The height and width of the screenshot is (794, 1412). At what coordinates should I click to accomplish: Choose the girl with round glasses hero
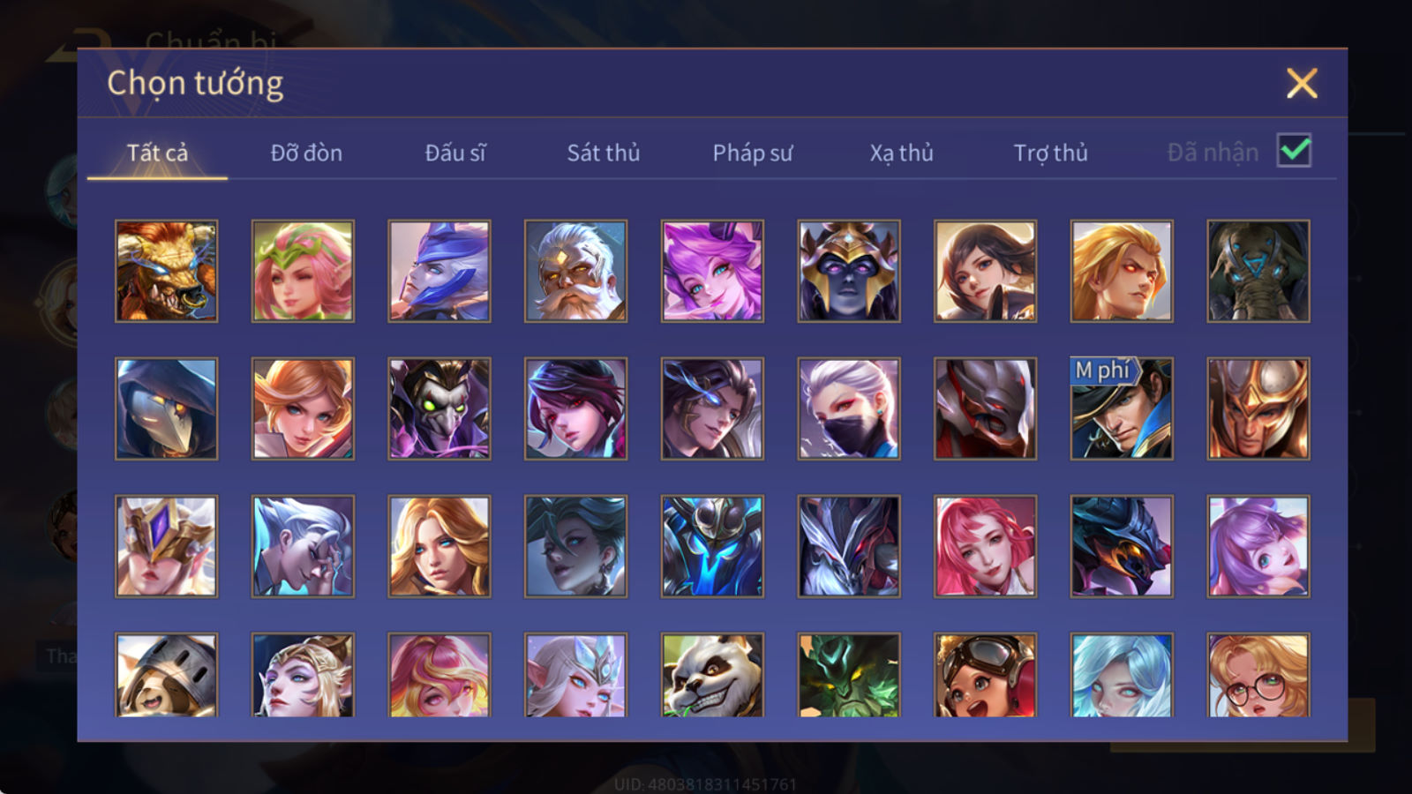(1258, 675)
